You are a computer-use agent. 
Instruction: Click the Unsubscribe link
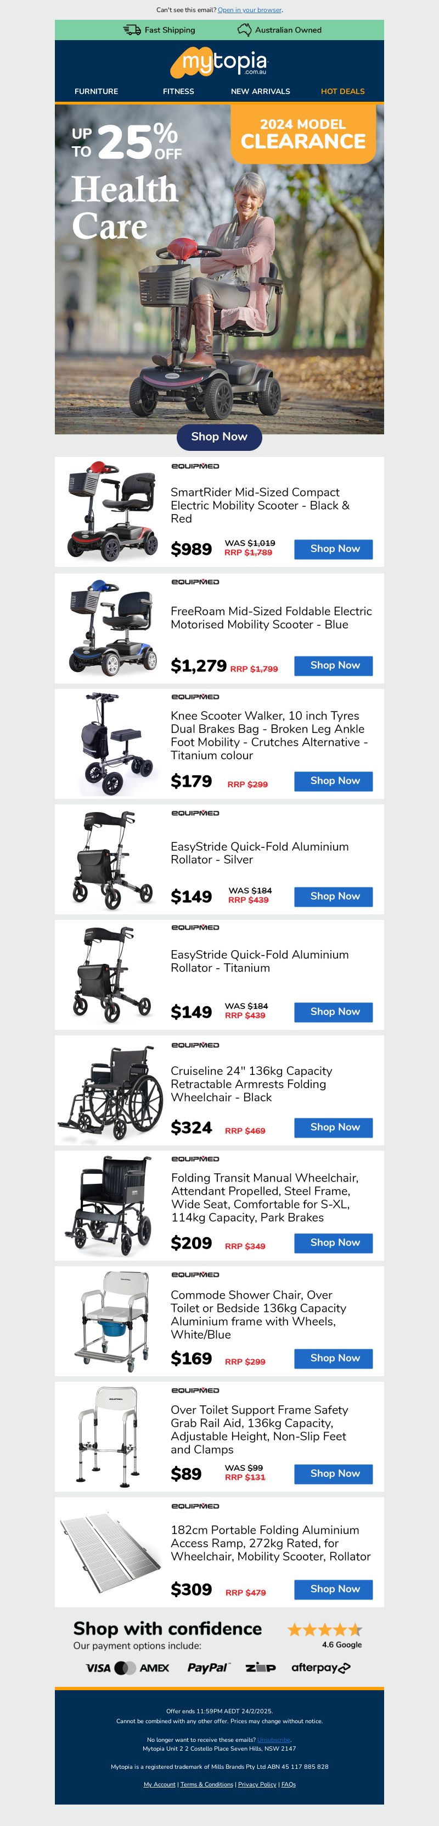pos(274,1740)
